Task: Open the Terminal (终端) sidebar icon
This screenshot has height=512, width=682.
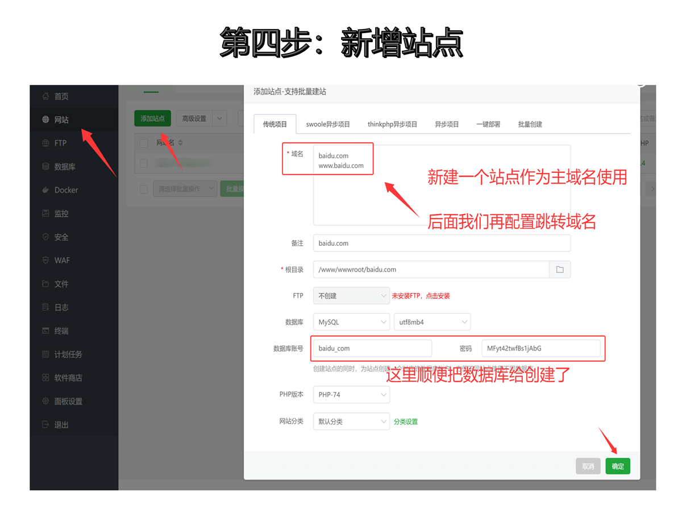Action: click(45, 331)
